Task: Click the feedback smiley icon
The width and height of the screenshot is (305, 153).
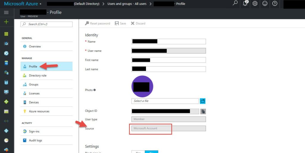Action: click(265, 4)
